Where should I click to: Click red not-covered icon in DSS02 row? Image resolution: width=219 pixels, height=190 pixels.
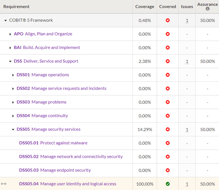pyautogui.click(x=168, y=88)
